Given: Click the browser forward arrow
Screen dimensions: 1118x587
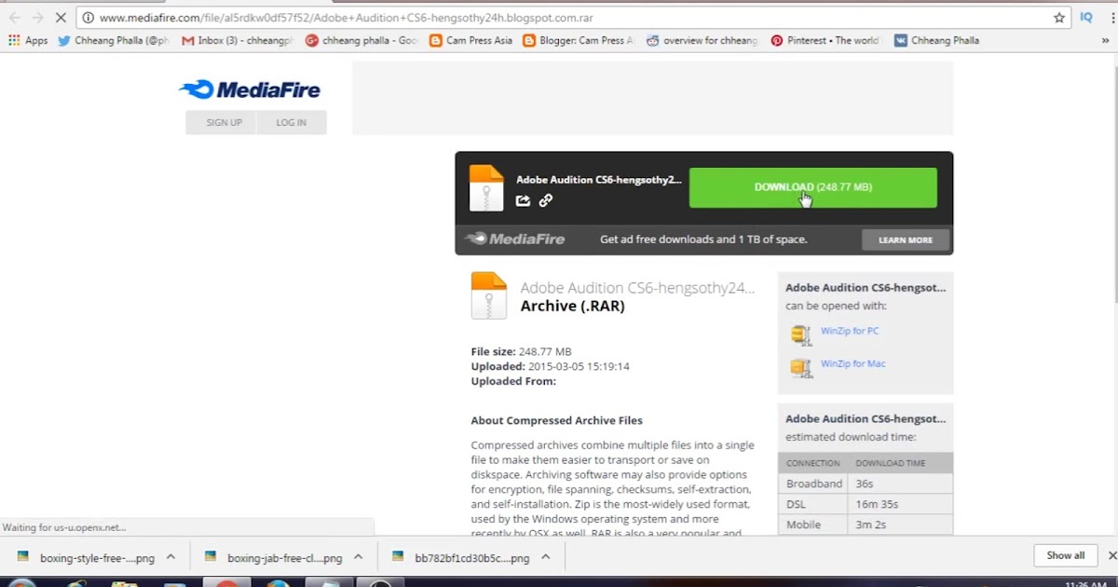Looking at the screenshot, I should (37, 18).
